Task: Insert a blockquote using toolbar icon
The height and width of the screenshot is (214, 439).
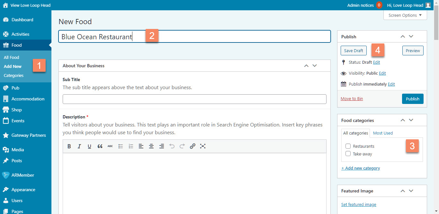Action: point(100,146)
